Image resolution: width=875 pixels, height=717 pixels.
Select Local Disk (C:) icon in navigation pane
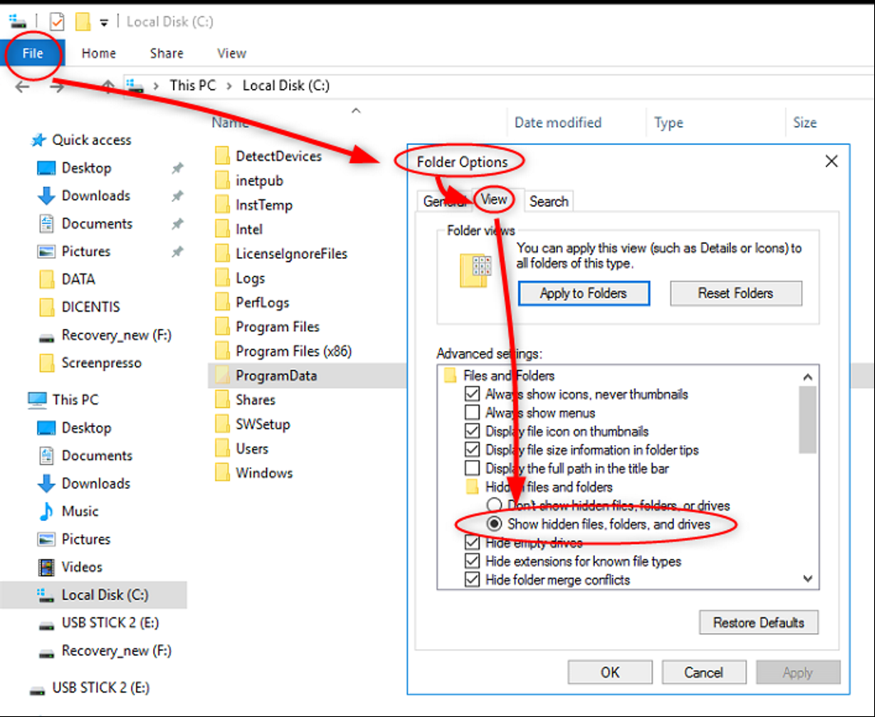pyautogui.click(x=46, y=595)
